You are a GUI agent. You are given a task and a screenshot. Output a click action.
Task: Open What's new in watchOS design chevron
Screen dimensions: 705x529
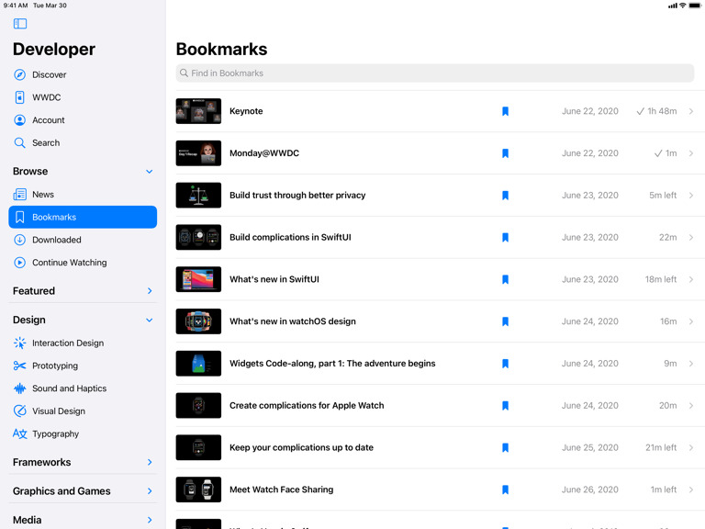[x=691, y=321]
